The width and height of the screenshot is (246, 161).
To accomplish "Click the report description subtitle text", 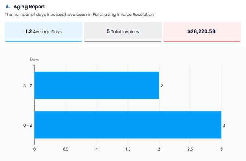I will tap(79, 15).
